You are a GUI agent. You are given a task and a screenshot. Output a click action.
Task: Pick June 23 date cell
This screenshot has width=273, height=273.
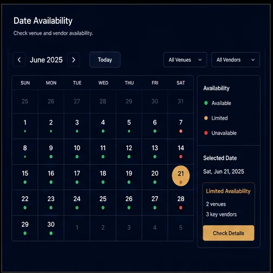[x=51, y=203]
